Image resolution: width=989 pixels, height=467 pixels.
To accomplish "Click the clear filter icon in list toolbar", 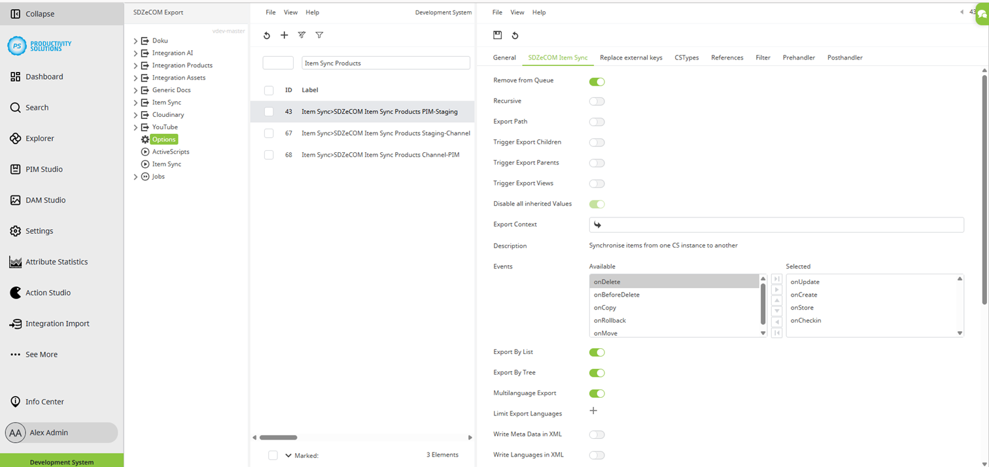I will click(x=302, y=35).
